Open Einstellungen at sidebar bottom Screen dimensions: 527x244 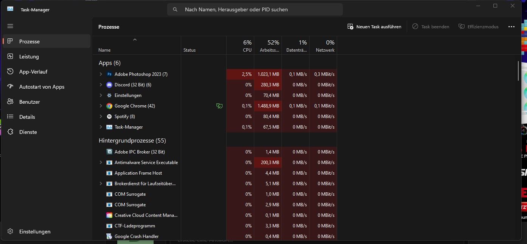[x=47, y=232]
